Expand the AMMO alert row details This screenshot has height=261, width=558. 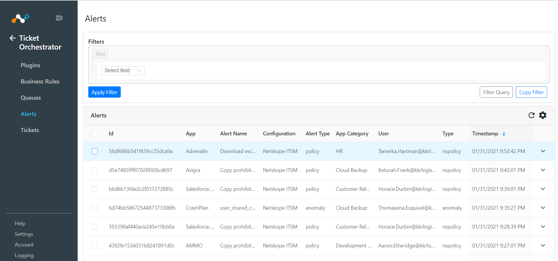coord(543,245)
